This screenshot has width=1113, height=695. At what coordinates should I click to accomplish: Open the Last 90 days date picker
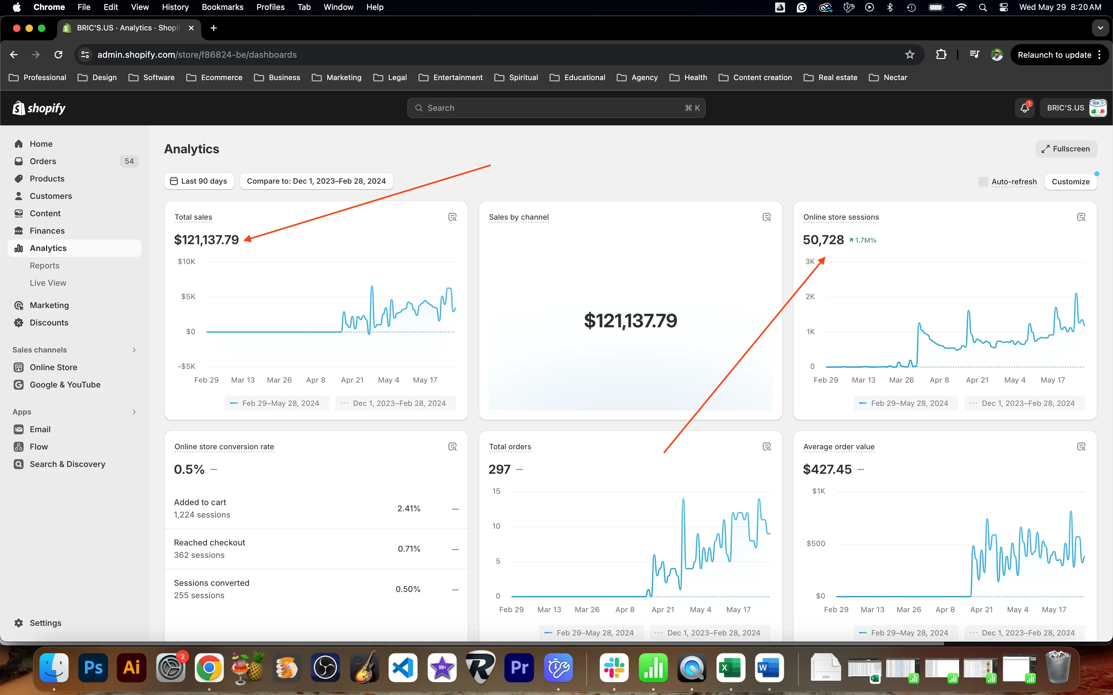[x=199, y=181]
